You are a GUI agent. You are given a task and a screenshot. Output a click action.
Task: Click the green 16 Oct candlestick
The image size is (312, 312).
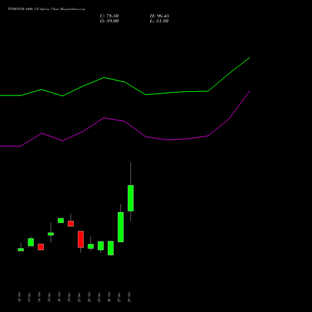pyautogui.click(x=61, y=220)
